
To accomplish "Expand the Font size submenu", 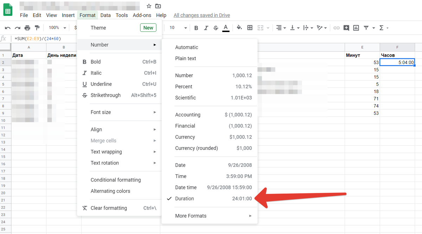I will tap(120, 112).
